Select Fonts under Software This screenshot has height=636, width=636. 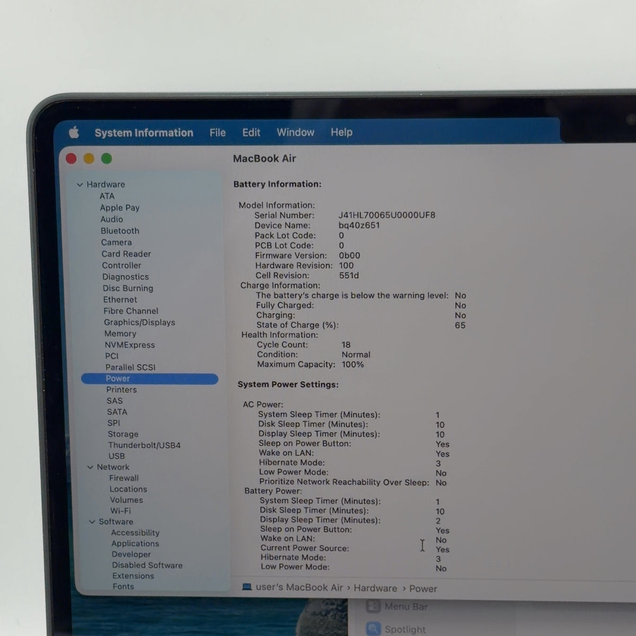(x=123, y=586)
